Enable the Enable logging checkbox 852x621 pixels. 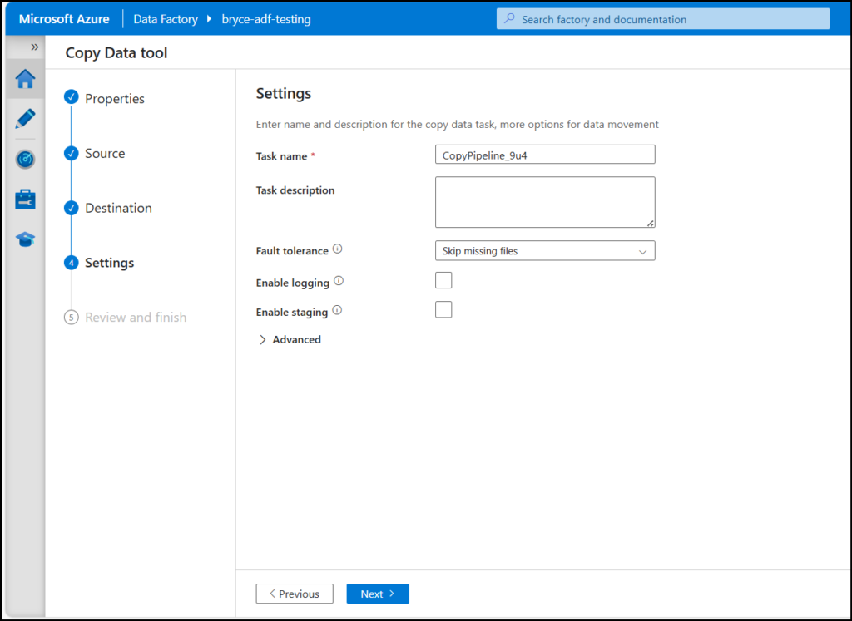443,280
